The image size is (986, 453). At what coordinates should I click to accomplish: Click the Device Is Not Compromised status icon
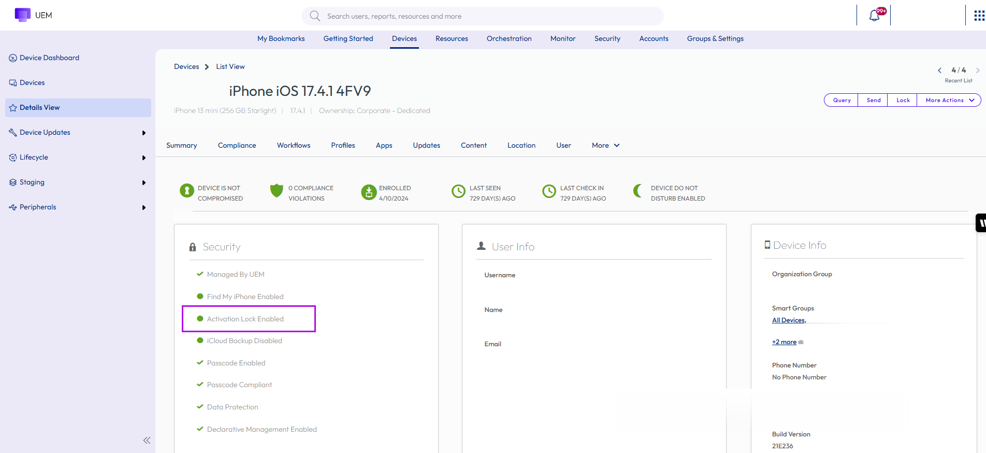[x=187, y=191]
